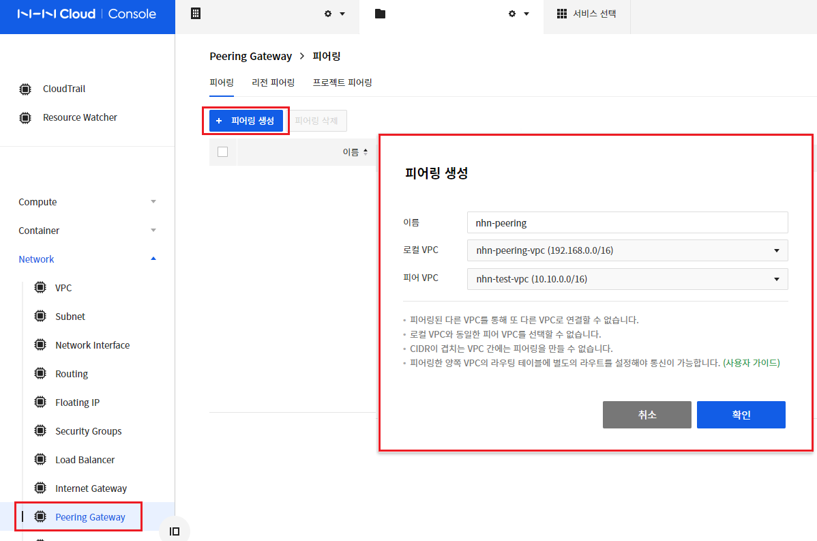The image size is (817, 541).
Task: Expand the Container menu section
Action: 87,231
